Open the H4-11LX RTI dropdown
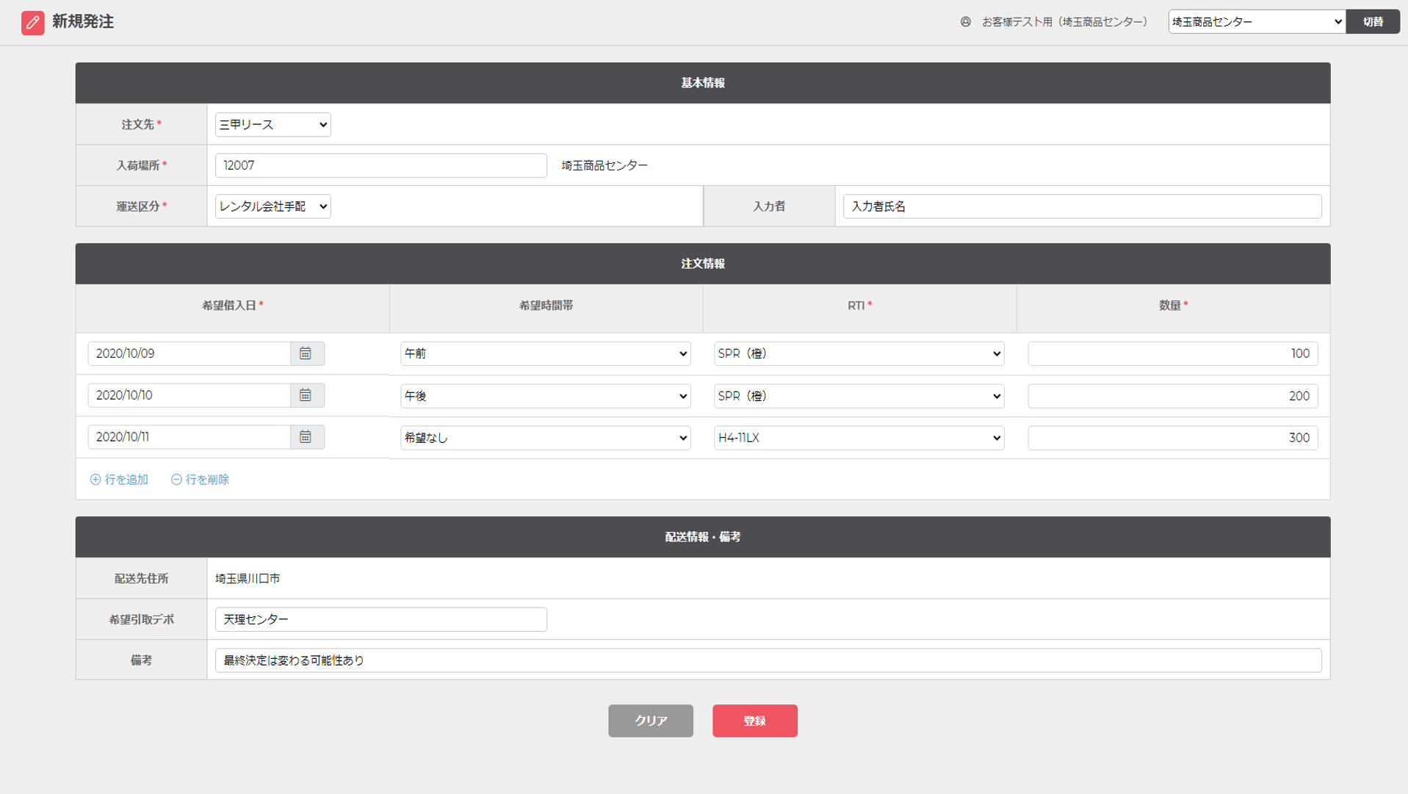1408x794 pixels. click(x=859, y=438)
